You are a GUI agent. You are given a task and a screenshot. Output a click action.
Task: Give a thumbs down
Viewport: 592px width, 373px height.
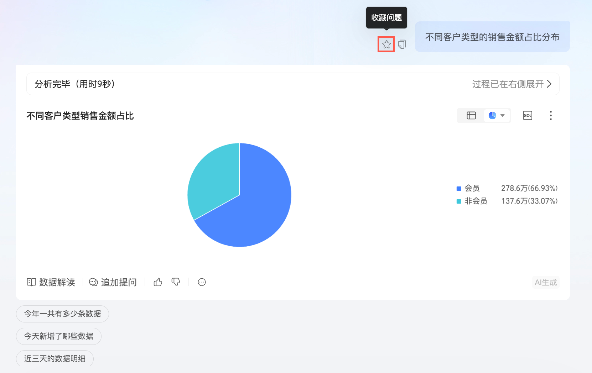[x=176, y=282]
